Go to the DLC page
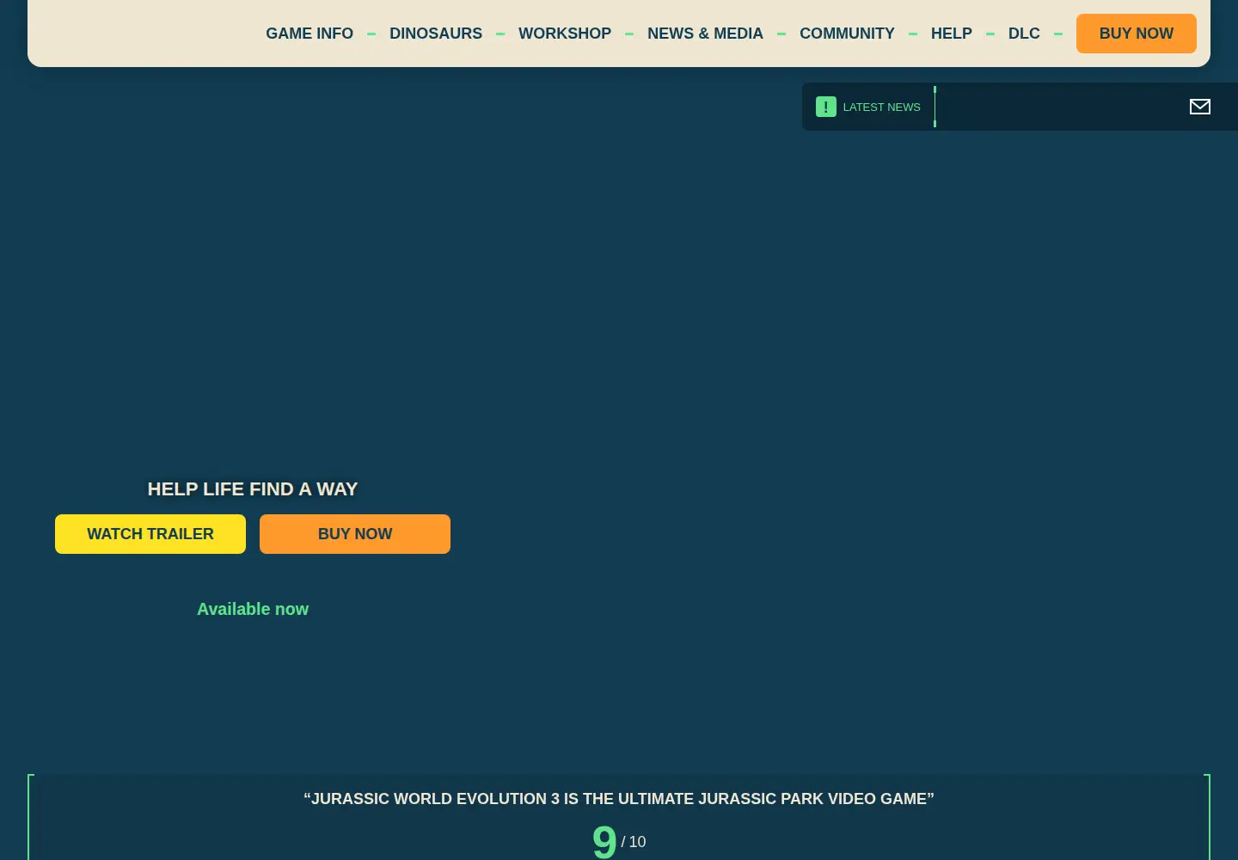This screenshot has height=860, width=1238. 1024,34
